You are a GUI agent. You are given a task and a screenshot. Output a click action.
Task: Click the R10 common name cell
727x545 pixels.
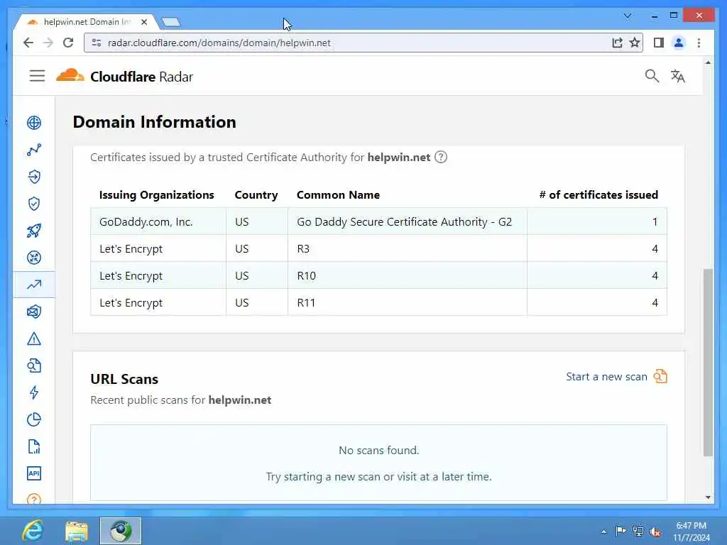click(x=407, y=275)
